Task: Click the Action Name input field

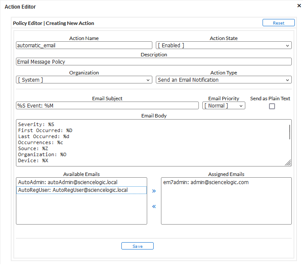Action: [84, 45]
